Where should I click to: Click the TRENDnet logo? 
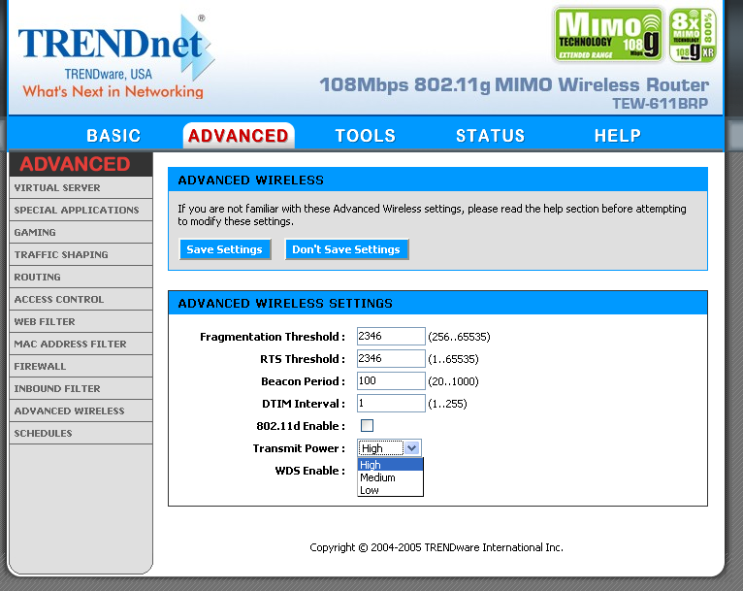[x=115, y=56]
